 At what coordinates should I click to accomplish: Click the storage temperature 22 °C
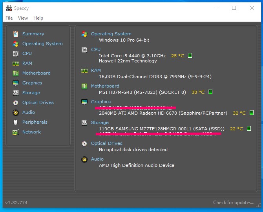point(237,129)
